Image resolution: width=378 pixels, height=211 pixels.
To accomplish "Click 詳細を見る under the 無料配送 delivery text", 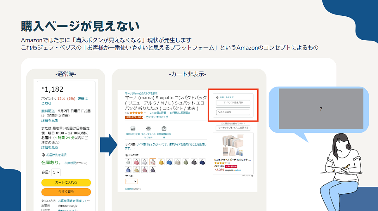I will (x=49, y=121).
